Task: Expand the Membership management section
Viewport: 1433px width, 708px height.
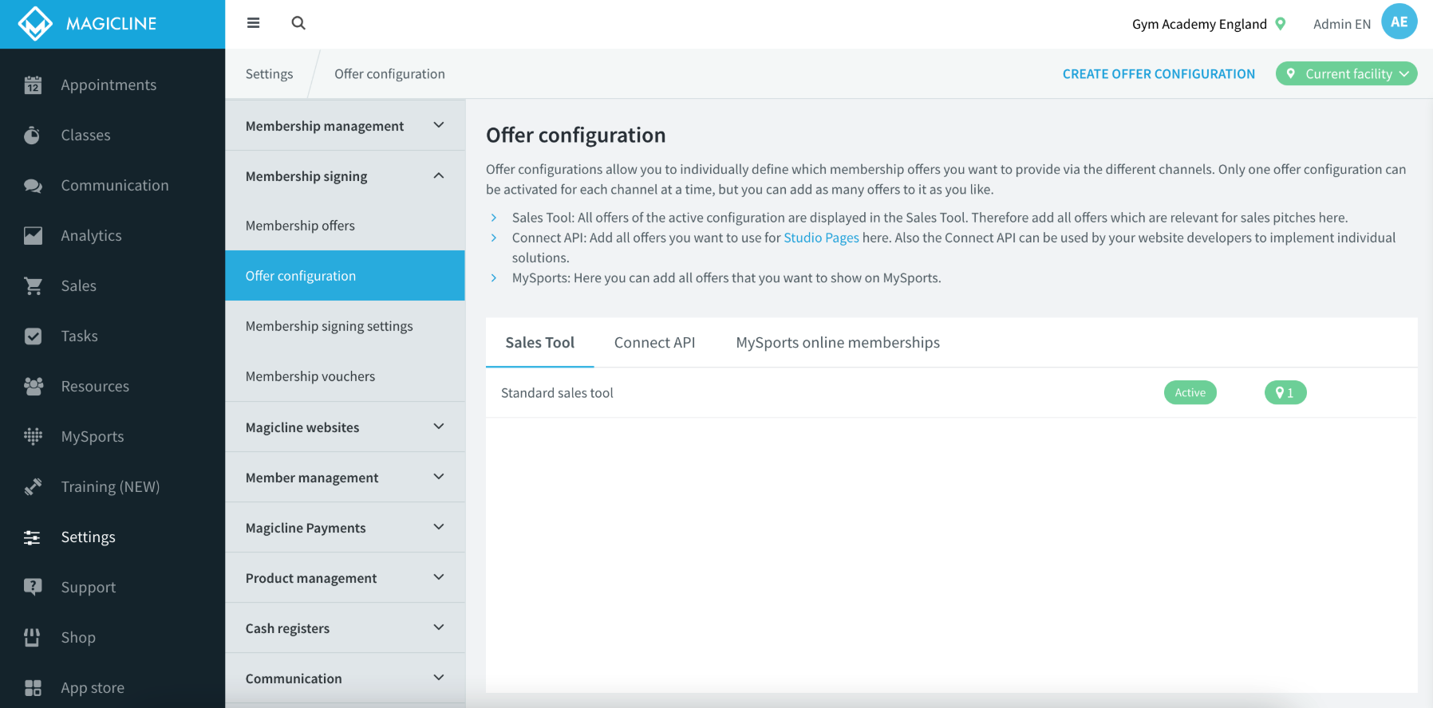Action: pyautogui.click(x=345, y=125)
